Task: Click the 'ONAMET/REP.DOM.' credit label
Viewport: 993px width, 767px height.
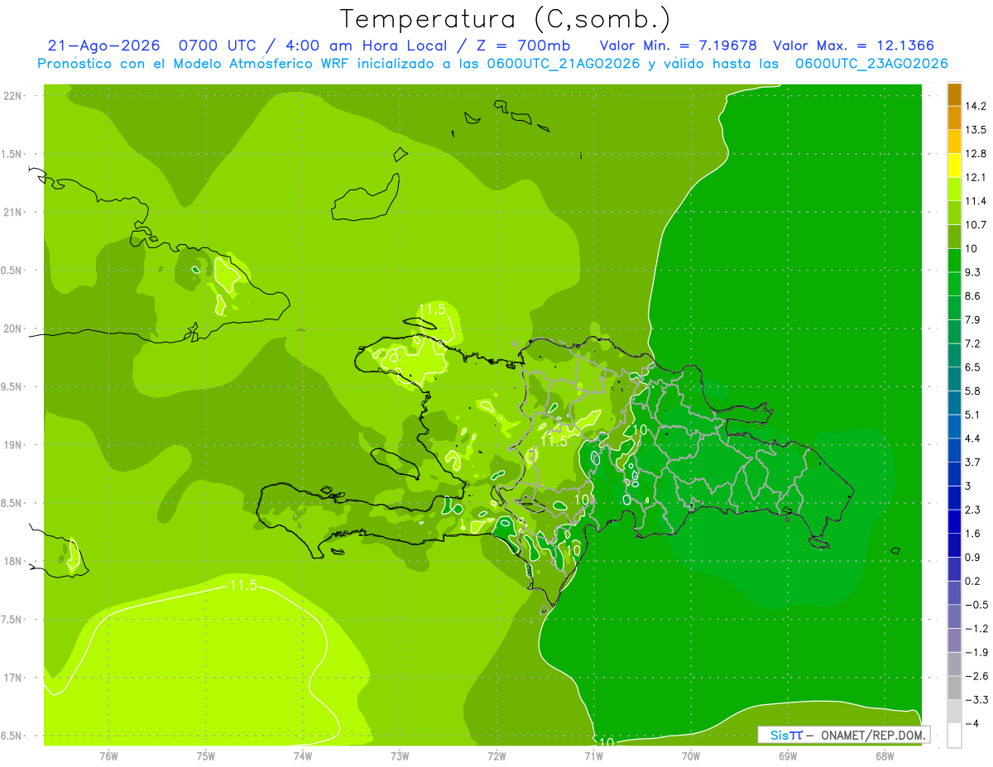Action: (x=873, y=735)
